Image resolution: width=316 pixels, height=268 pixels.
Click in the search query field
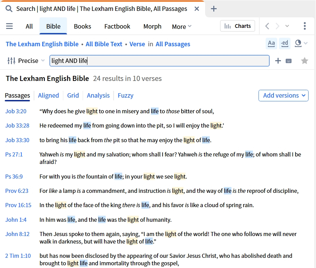pyautogui.click(x=160, y=61)
